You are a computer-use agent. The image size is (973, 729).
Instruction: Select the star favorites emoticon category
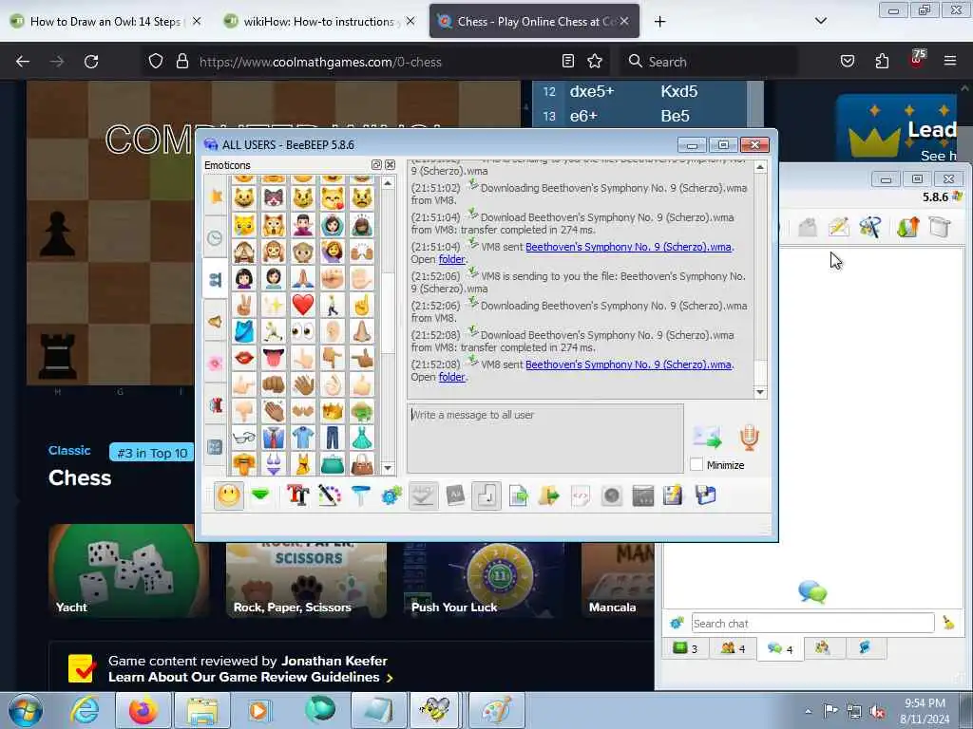click(x=216, y=196)
